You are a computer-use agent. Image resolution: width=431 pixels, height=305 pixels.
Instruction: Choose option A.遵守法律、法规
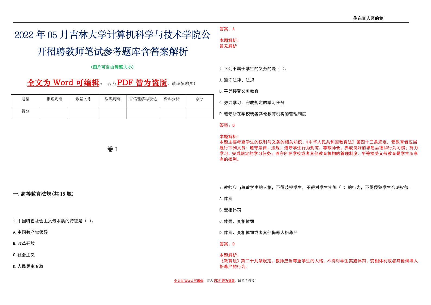pos(237,80)
